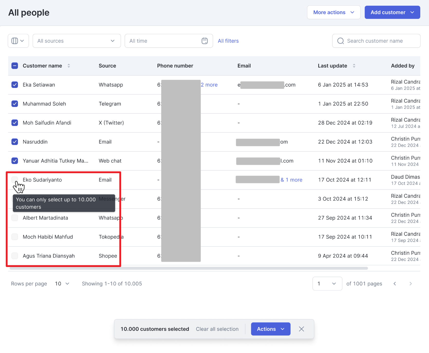429x353 pixels.
Task: Uncheck Yanuar Adhitia Tutkey's checkbox
Action: [x=15, y=161]
